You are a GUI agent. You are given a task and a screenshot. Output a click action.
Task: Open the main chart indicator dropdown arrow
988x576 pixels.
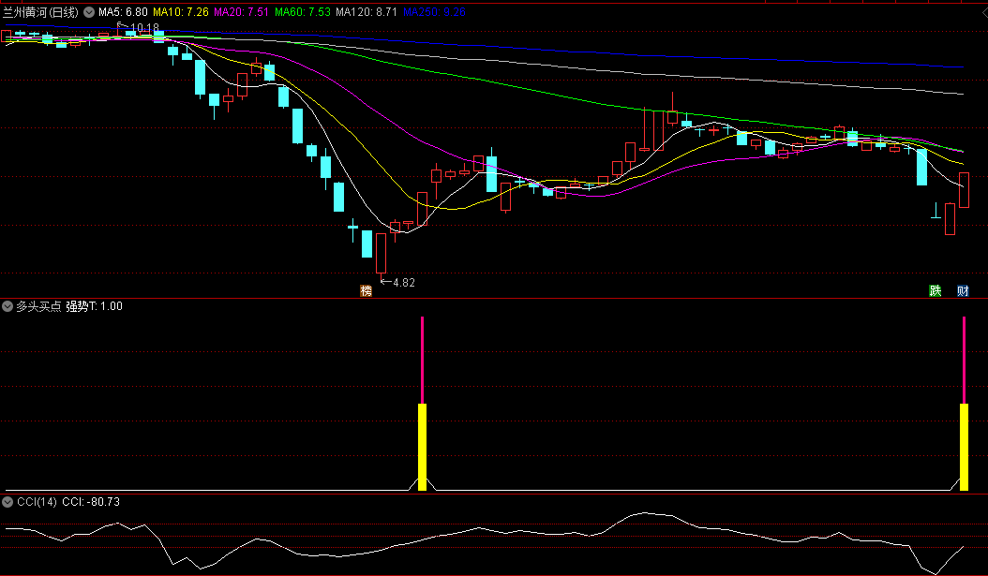coord(89,12)
